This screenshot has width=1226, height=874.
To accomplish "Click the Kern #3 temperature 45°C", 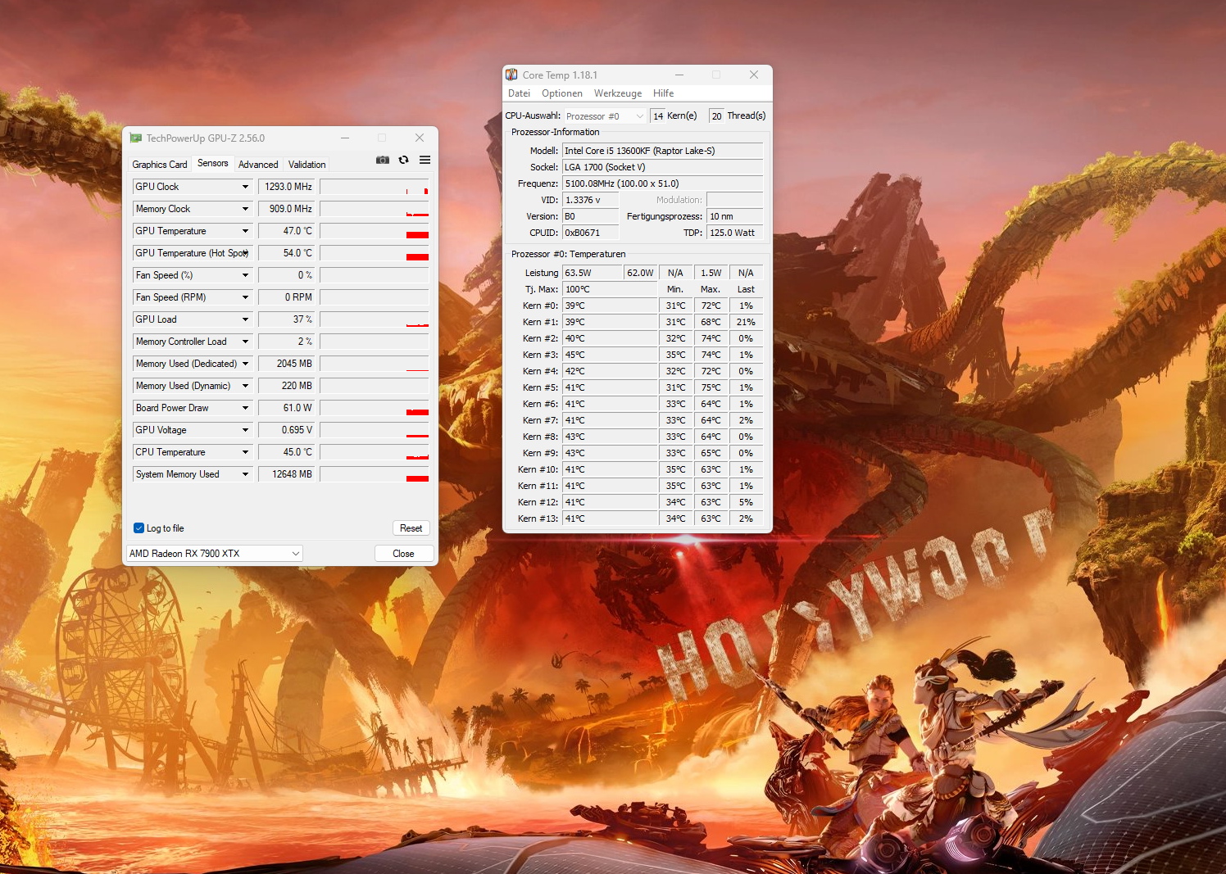I will [610, 355].
